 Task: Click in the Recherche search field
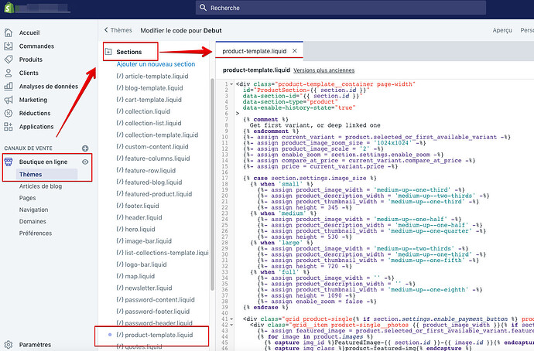point(341,8)
